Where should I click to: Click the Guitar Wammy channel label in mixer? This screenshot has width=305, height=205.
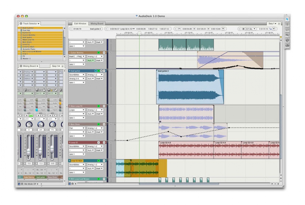(x=29, y=177)
